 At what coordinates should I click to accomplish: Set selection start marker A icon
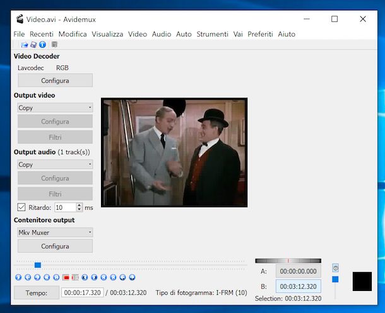(x=66, y=277)
